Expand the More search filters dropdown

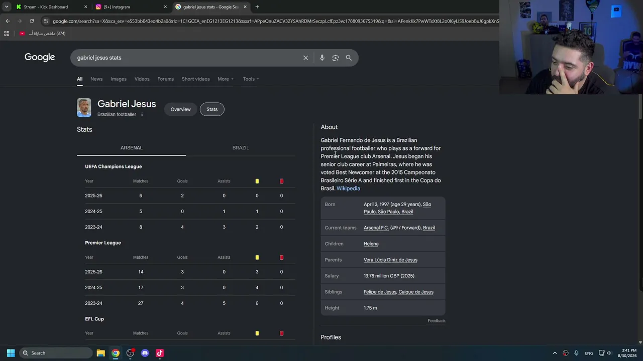click(226, 79)
